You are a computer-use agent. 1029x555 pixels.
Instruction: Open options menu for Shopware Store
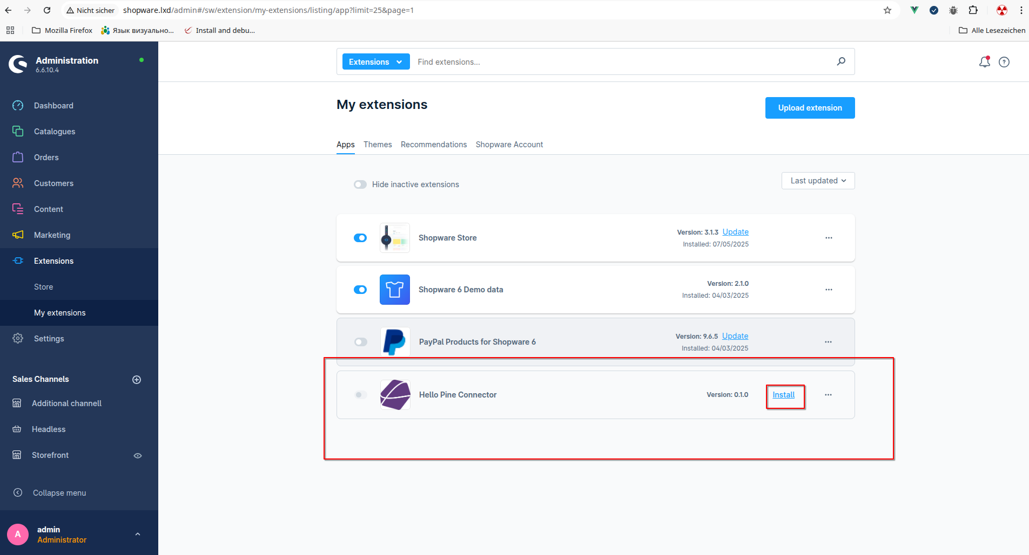(x=829, y=238)
